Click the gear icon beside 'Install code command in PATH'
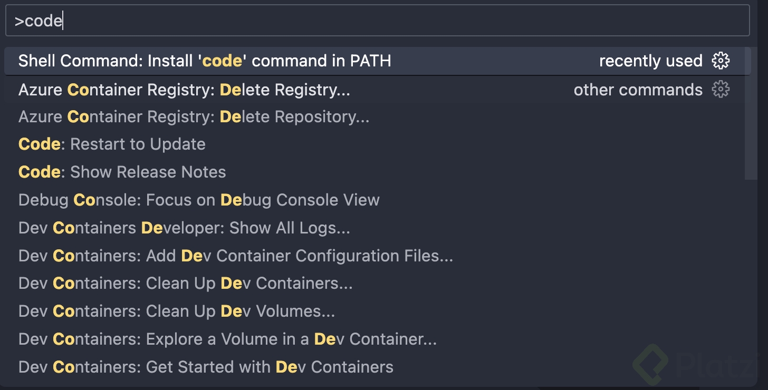The width and height of the screenshot is (768, 390). coord(721,61)
